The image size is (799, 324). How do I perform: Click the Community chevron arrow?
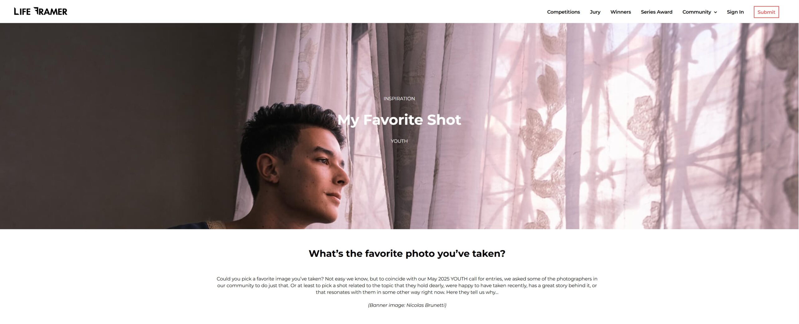(715, 12)
